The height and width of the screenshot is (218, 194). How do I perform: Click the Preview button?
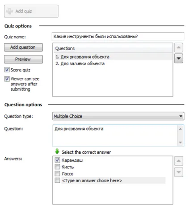(x=23, y=59)
